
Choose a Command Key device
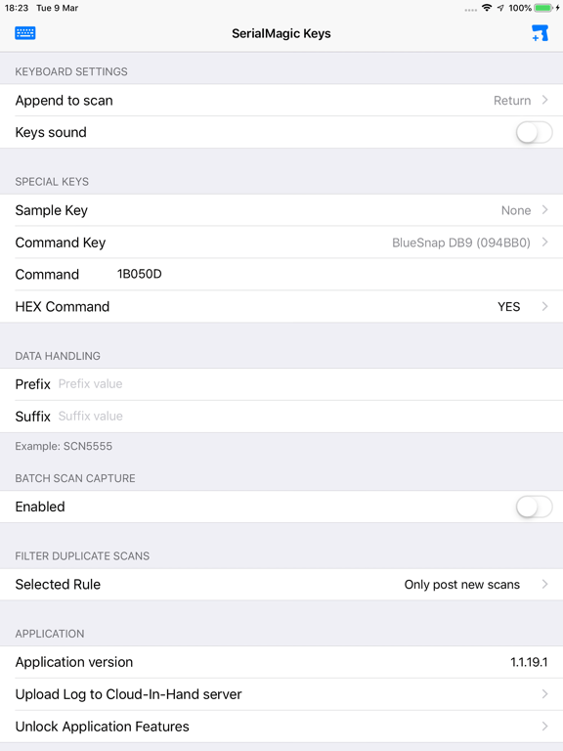click(281, 243)
